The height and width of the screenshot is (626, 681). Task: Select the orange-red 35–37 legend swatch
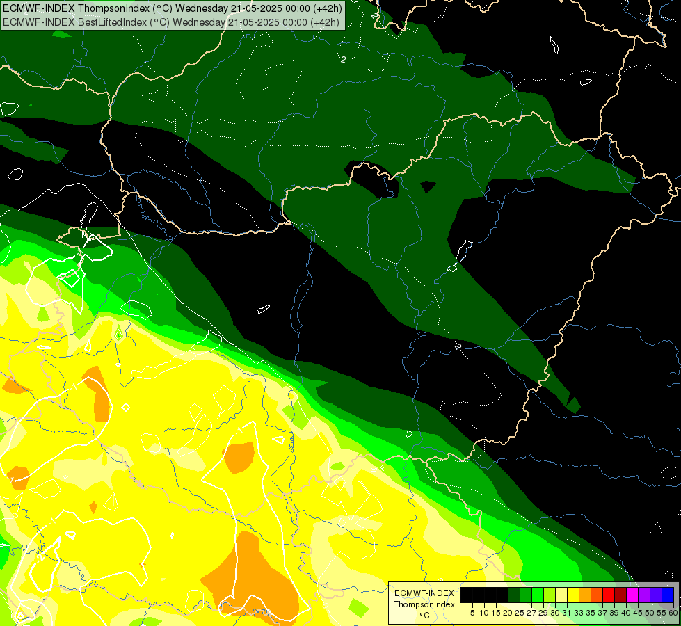coord(597,595)
